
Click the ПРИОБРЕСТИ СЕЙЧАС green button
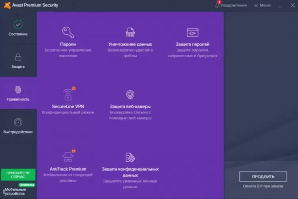[x=18, y=175]
